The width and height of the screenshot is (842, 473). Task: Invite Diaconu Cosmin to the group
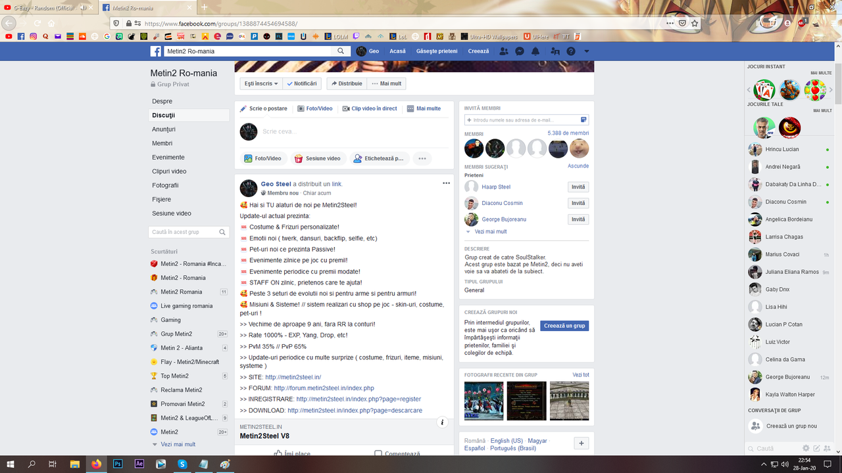pyautogui.click(x=578, y=203)
